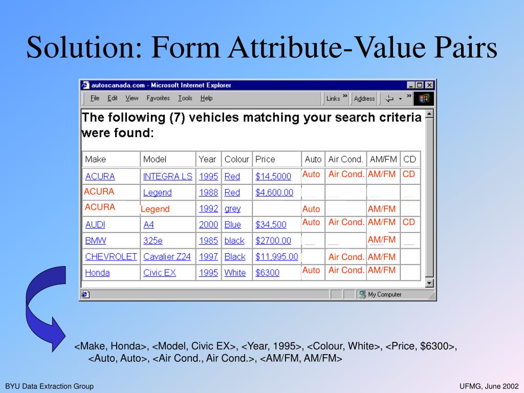Expand the toolbar overflow chevron beside Back
The height and width of the screenshot is (393, 524).
click(409, 96)
